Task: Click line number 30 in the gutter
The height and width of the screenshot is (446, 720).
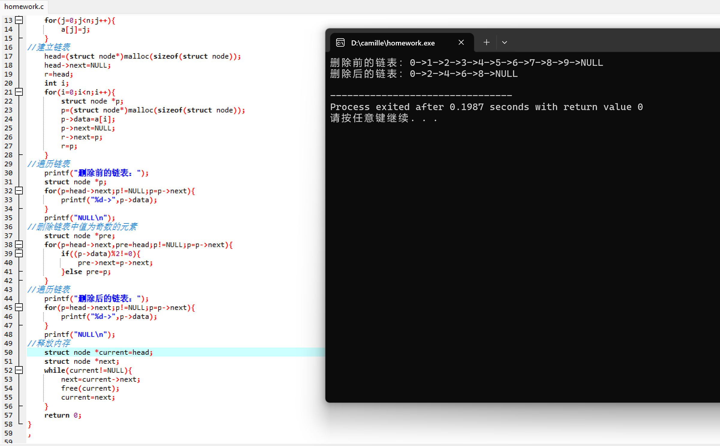Action: pyautogui.click(x=8, y=173)
